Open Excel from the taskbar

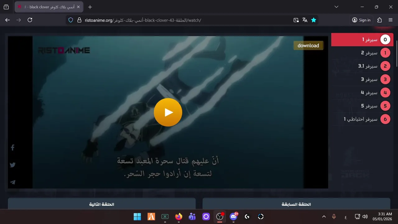point(165,217)
